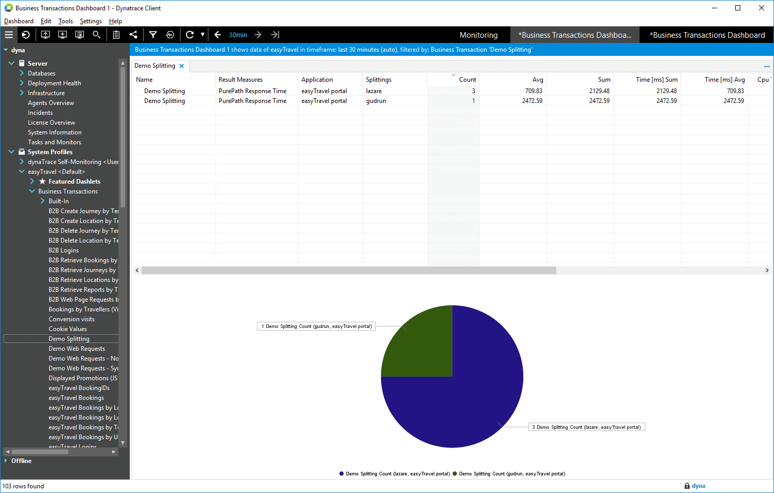Click the dashboard layout monitor icon
The image size is (774, 493).
(x=80, y=35)
